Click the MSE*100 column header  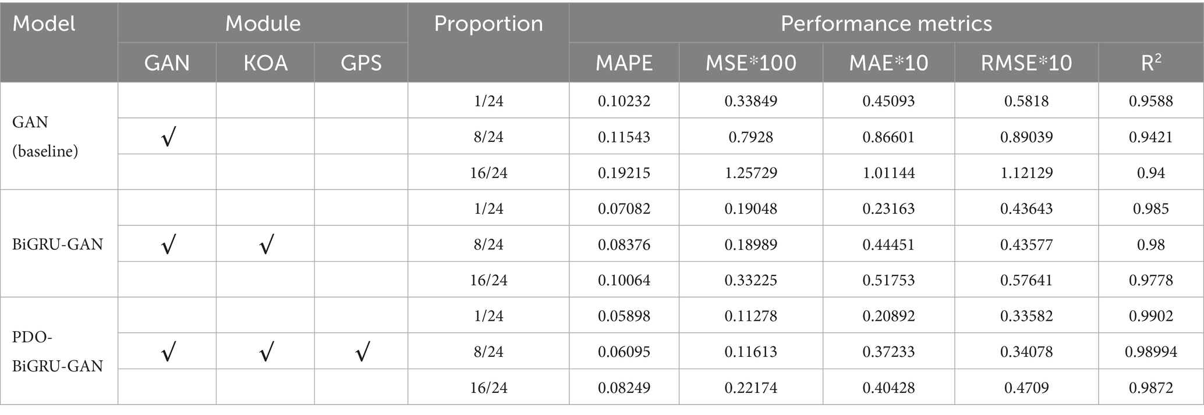coord(750,63)
